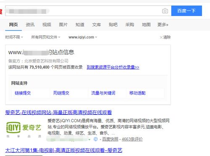This screenshot has width=210, height=156.
Task: Open the 知道 tab
Action: (80, 25)
